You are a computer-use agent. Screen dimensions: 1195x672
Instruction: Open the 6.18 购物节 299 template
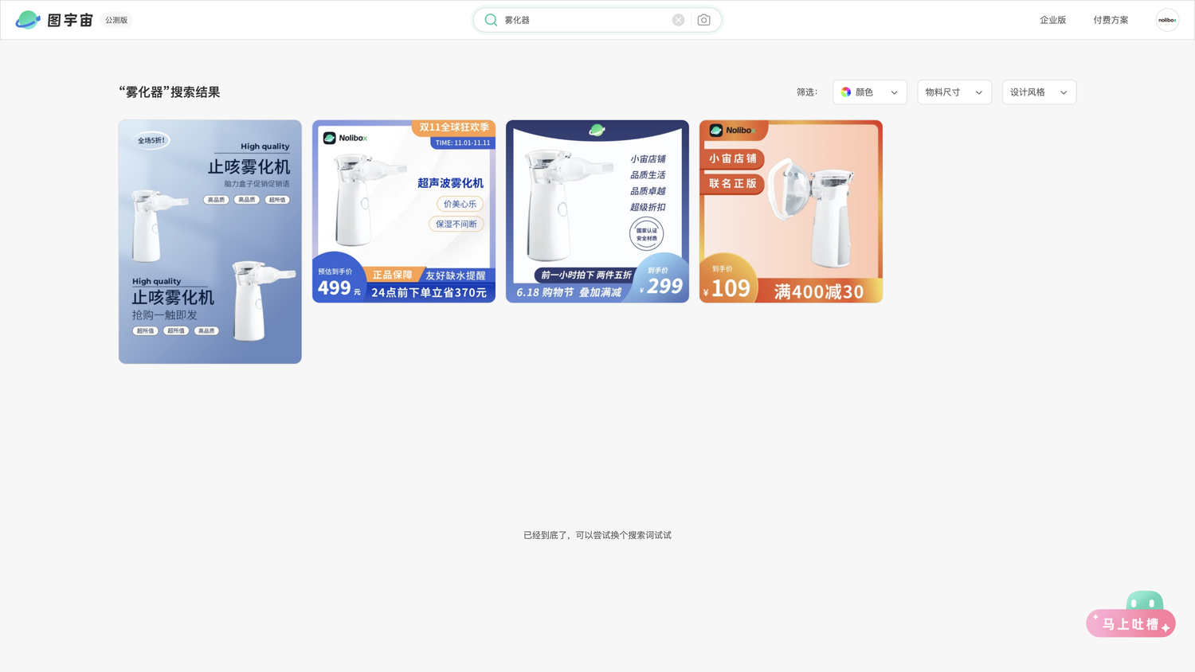[x=597, y=211]
